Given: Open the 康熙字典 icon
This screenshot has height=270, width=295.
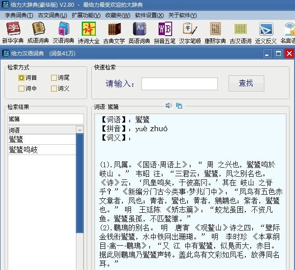Looking at the screenshot, I should pyautogui.click(x=215, y=32).
